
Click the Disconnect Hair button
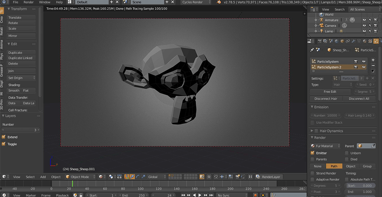coord(326,99)
